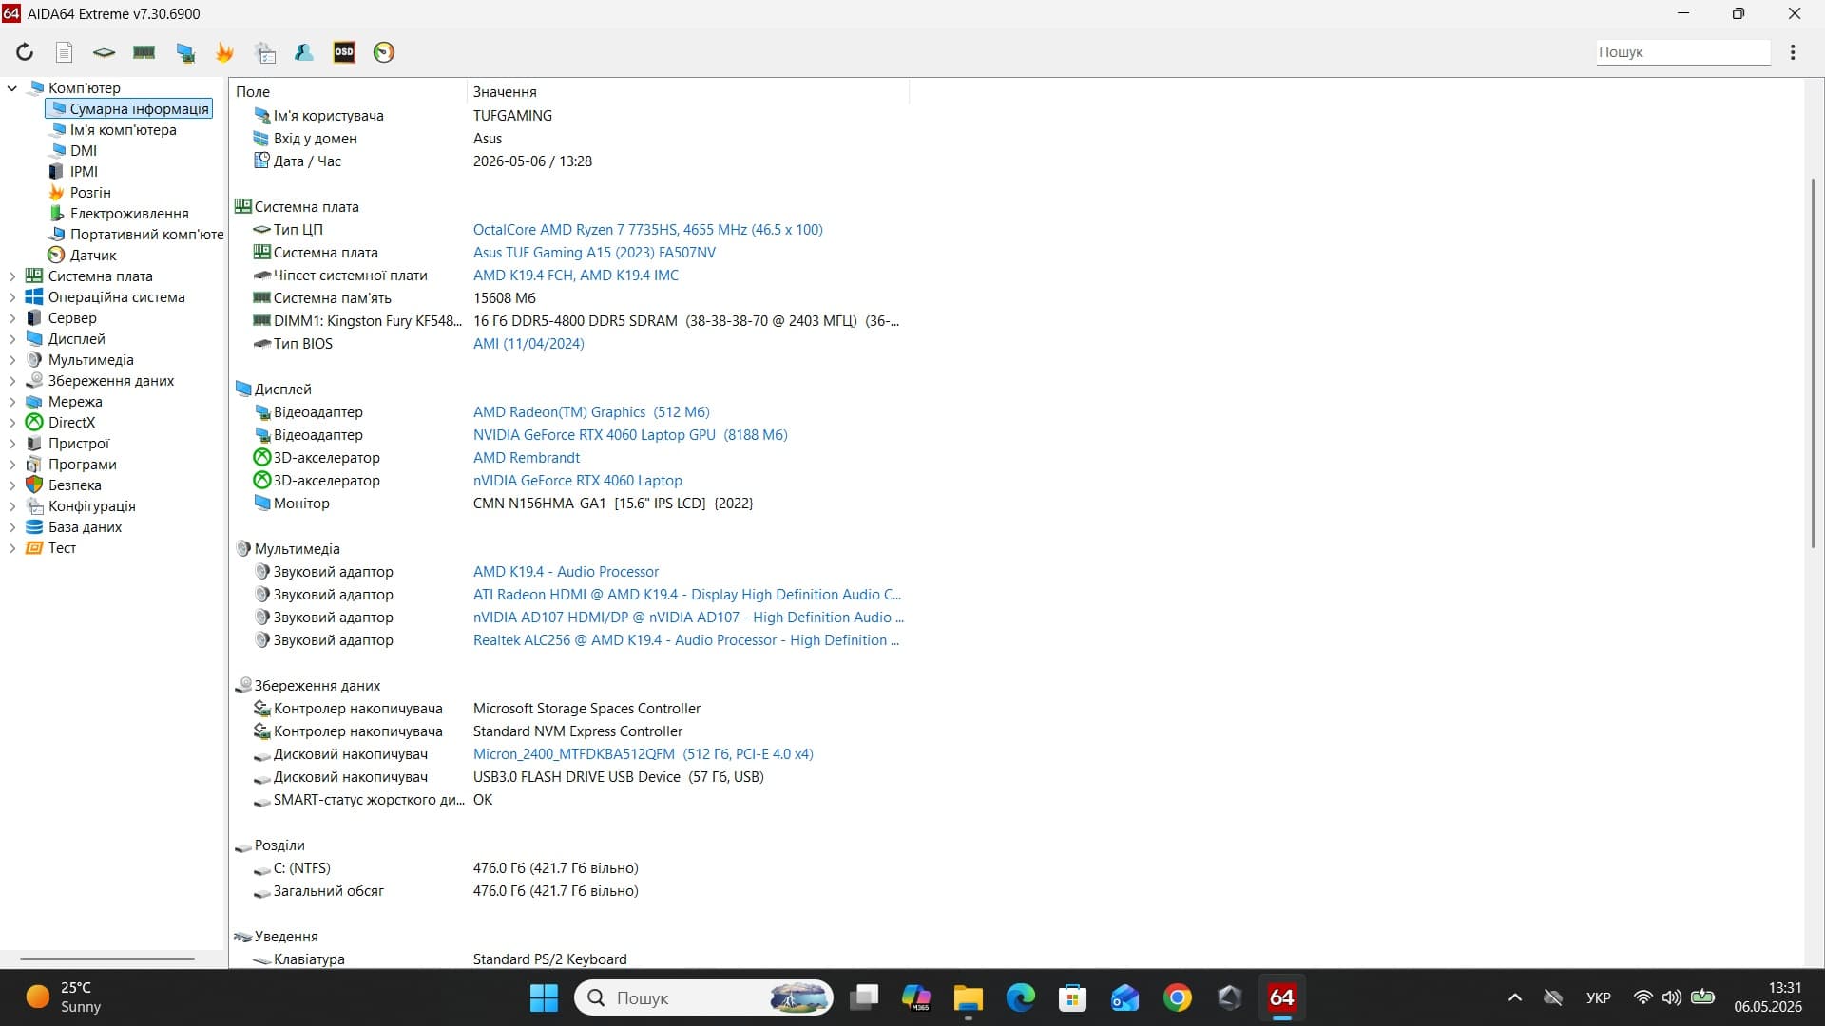Click the blue user figures toolbar icon

coord(304,52)
